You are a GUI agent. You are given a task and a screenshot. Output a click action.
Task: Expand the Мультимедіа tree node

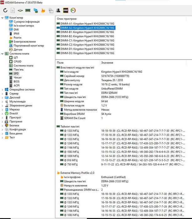click(x=2, y=102)
